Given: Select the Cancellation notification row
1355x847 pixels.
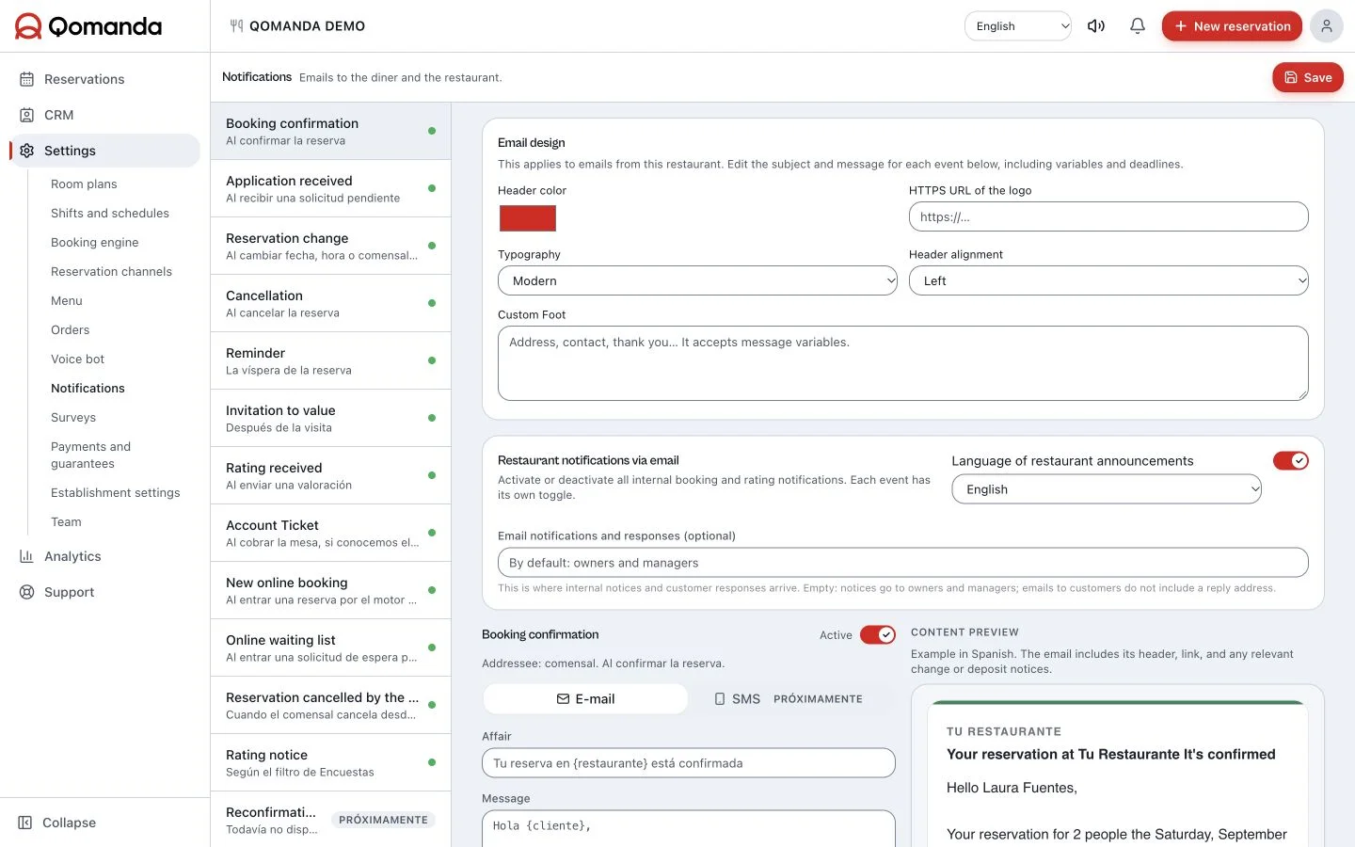Looking at the screenshot, I should (331, 303).
